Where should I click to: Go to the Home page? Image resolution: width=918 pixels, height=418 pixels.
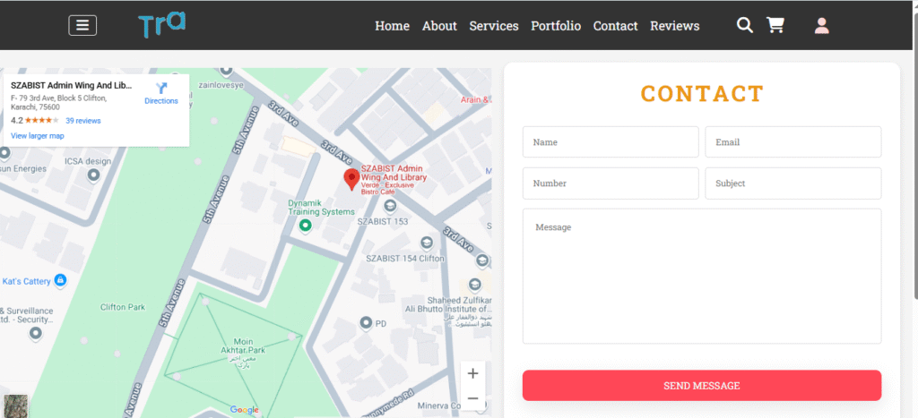click(x=393, y=26)
